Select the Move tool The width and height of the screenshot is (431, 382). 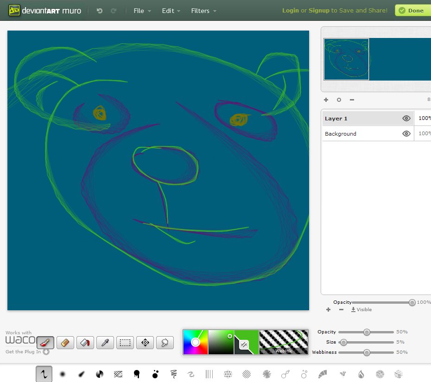coord(145,343)
